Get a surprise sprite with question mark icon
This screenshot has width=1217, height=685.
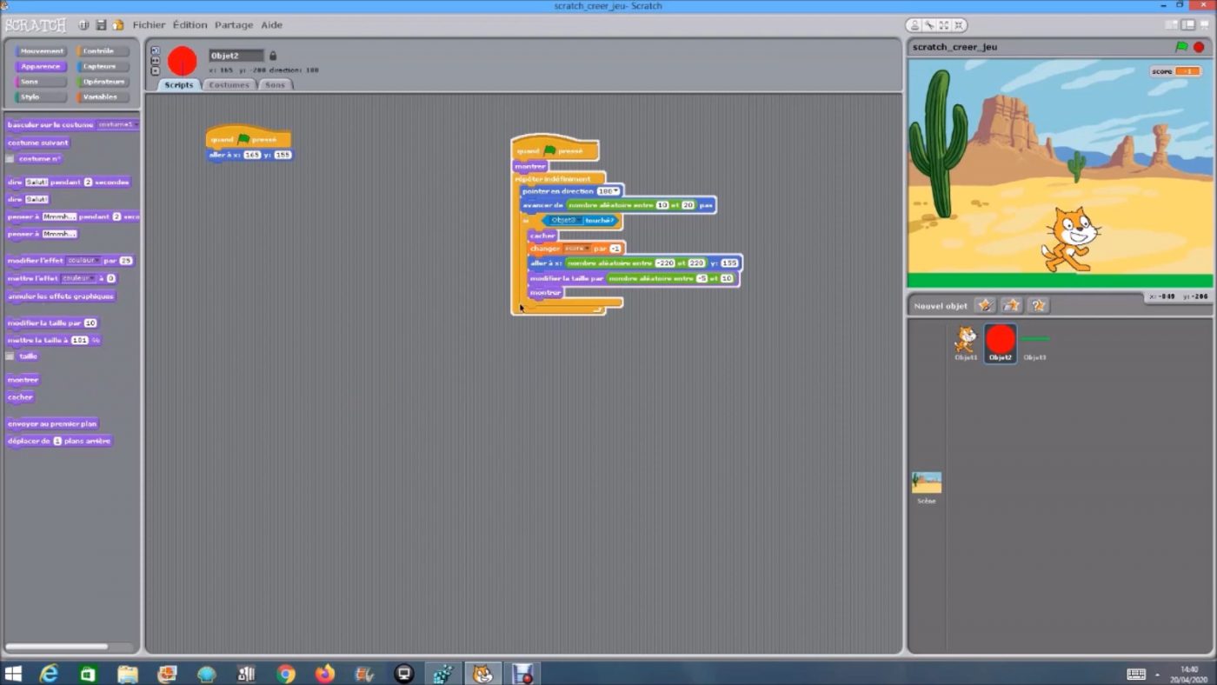click(x=1038, y=305)
